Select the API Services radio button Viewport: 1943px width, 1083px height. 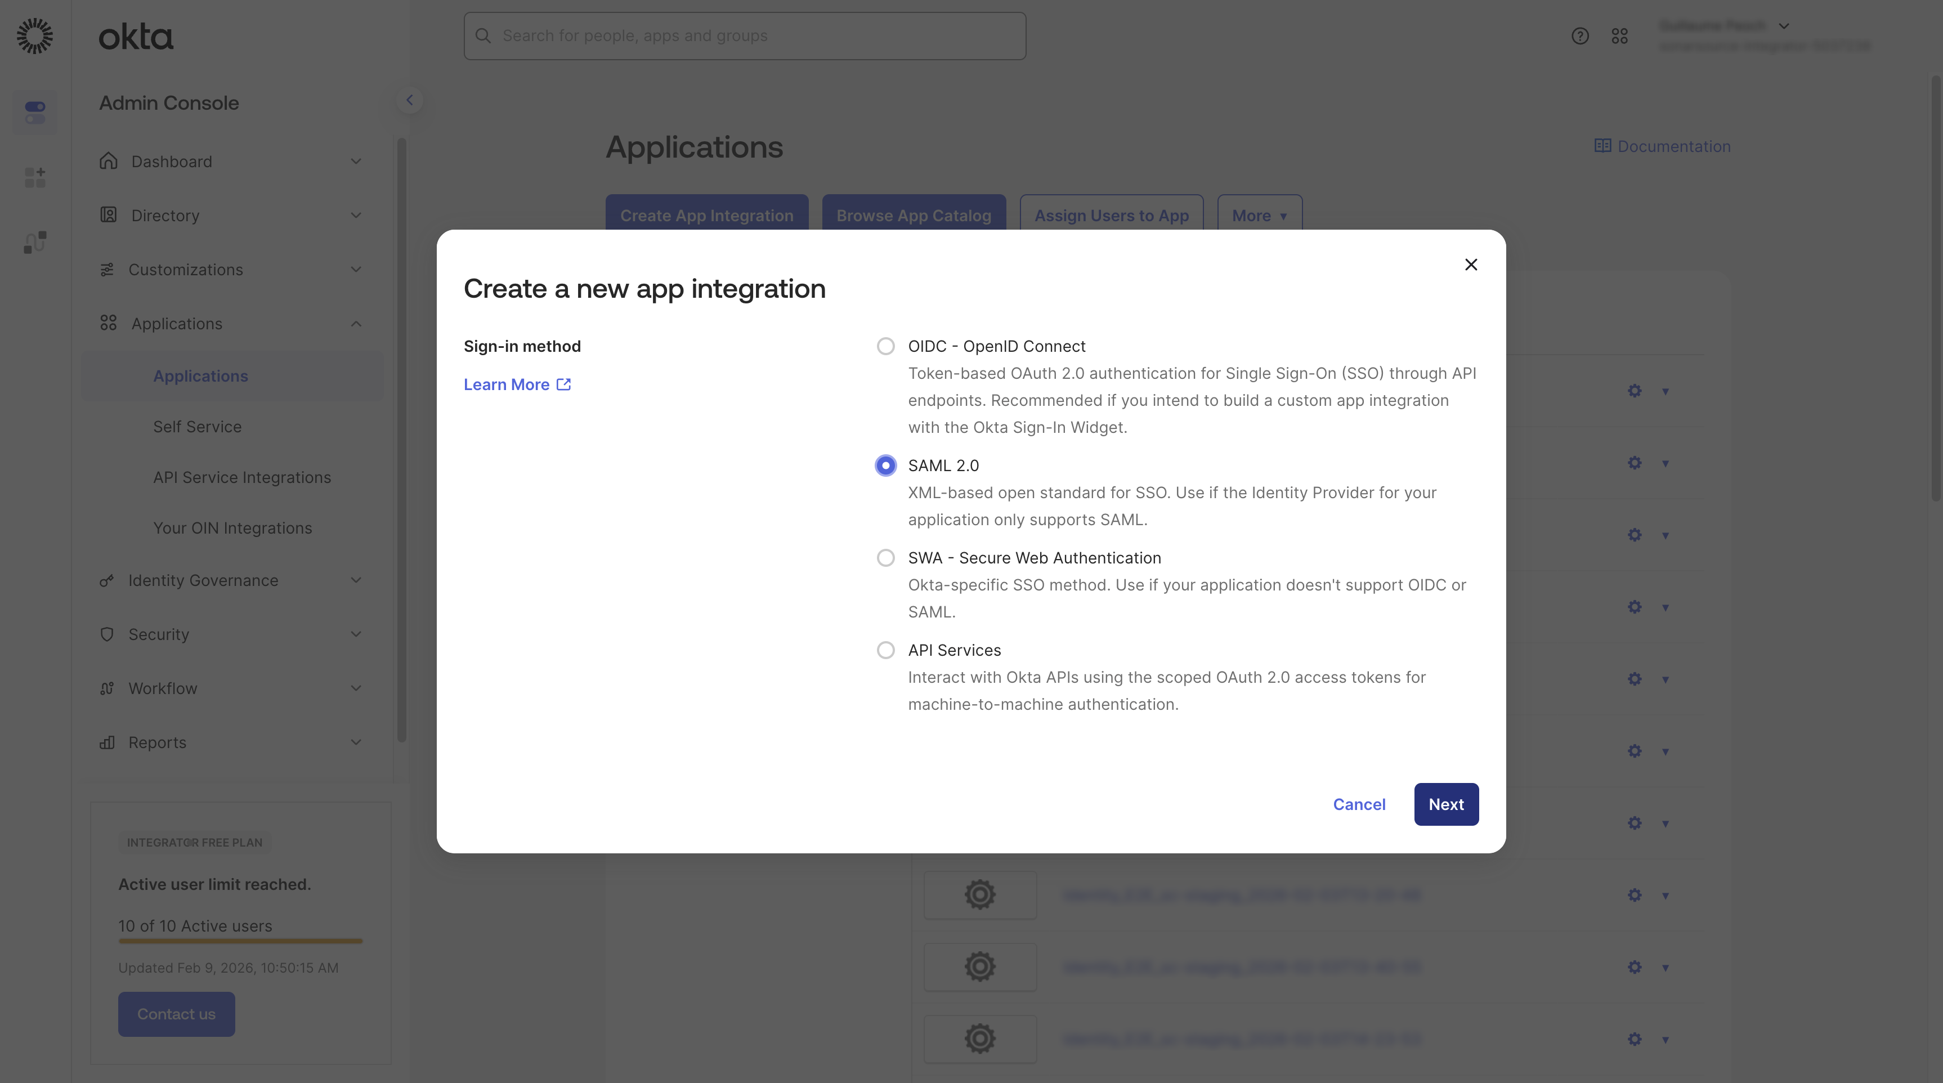click(x=885, y=650)
